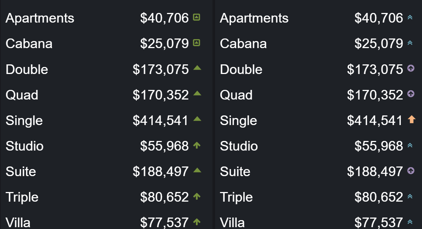Image resolution: width=422 pixels, height=229 pixels.
Task: Click the blue double chevron beside Apartments in the right table
Action: [410, 17]
